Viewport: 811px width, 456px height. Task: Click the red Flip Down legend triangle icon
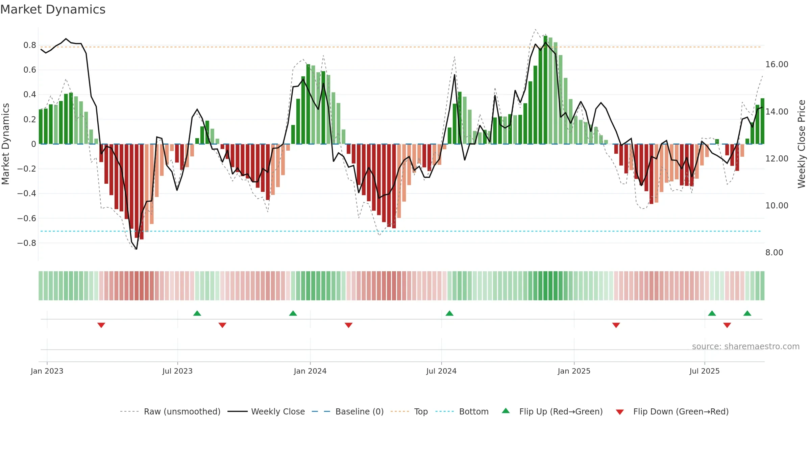point(620,412)
